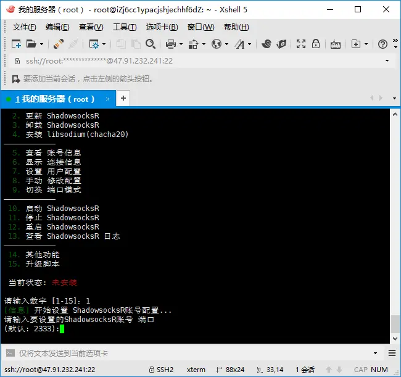This screenshot has width=401, height=377.
Task: Click SSH2 status bar entry
Action: pos(162,370)
